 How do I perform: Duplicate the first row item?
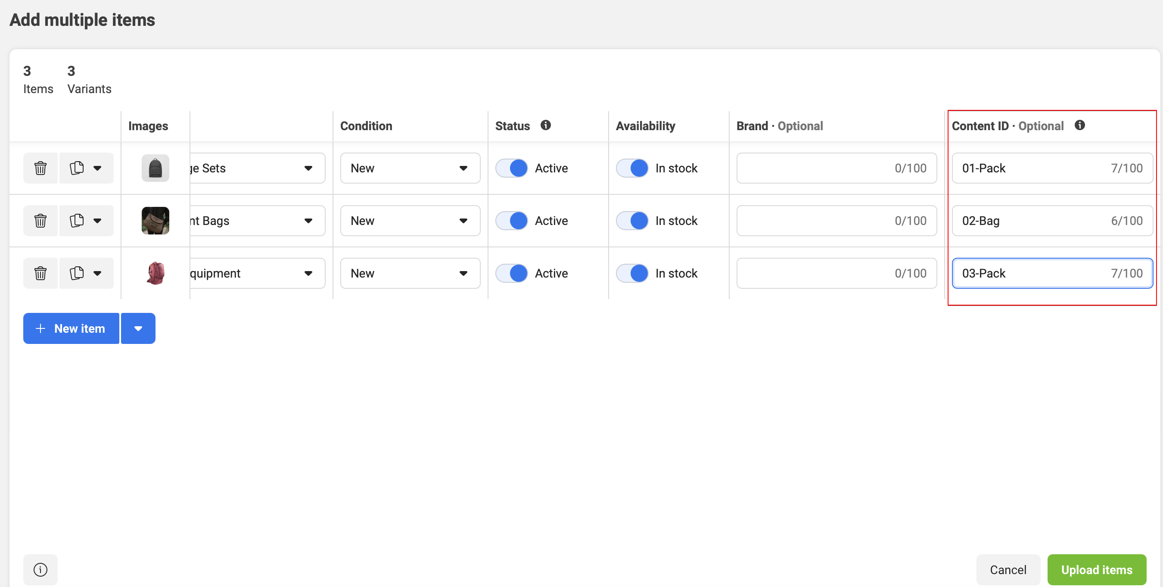77,168
